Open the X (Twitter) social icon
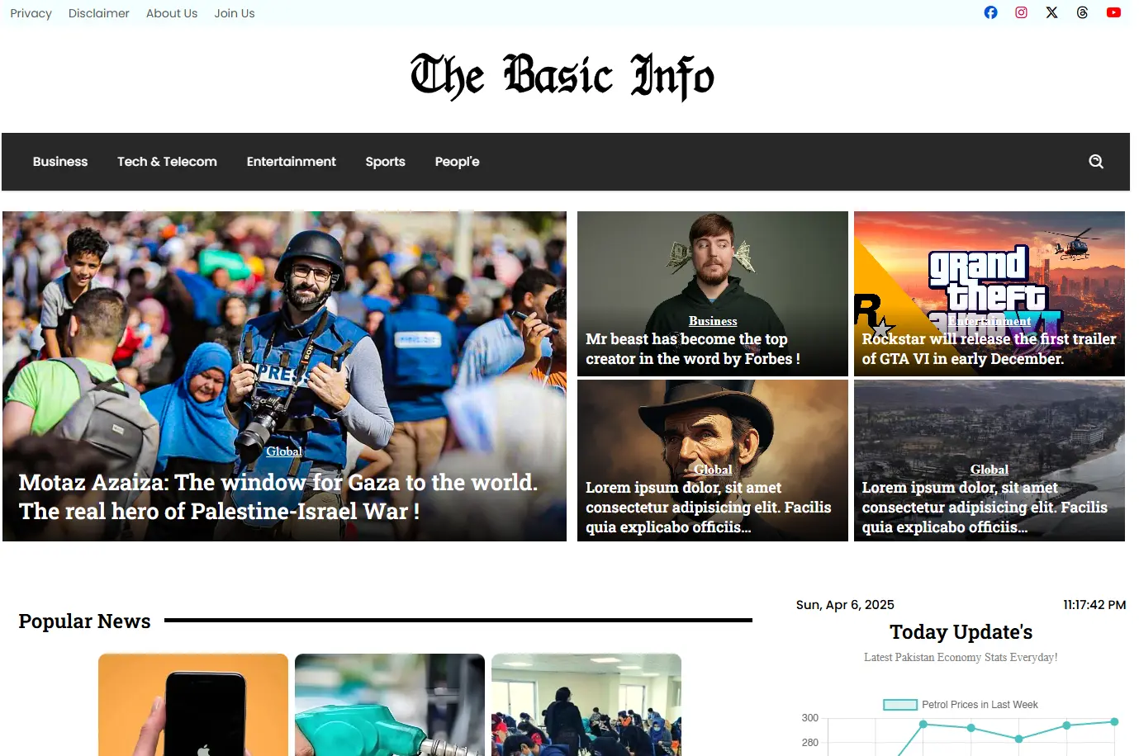Screen dimensions: 1139x756 click(1051, 12)
